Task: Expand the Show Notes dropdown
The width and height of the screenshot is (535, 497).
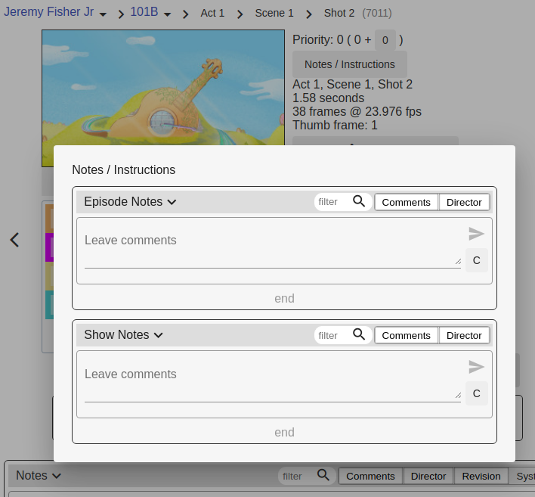Action: tap(124, 335)
